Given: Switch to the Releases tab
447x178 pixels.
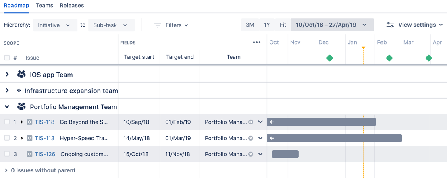Looking at the screenshot, I should tap(72, 5).
